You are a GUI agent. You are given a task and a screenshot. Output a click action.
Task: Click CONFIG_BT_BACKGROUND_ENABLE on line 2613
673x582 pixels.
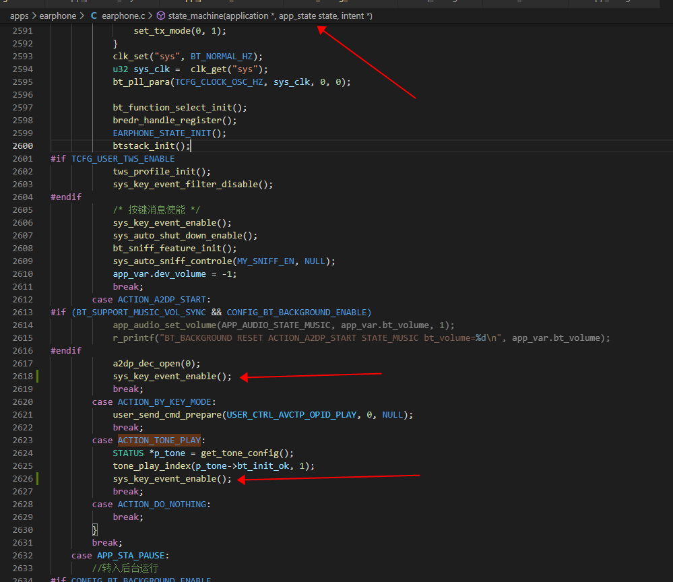pyautogui.click(x=296, y=313)
